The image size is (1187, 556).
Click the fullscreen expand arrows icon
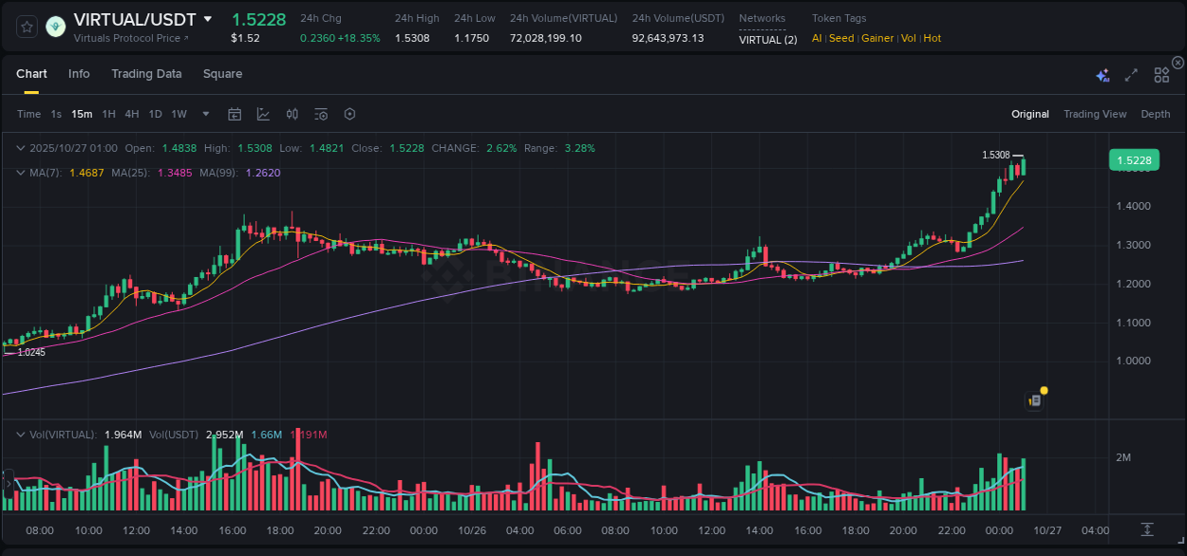1130,74
